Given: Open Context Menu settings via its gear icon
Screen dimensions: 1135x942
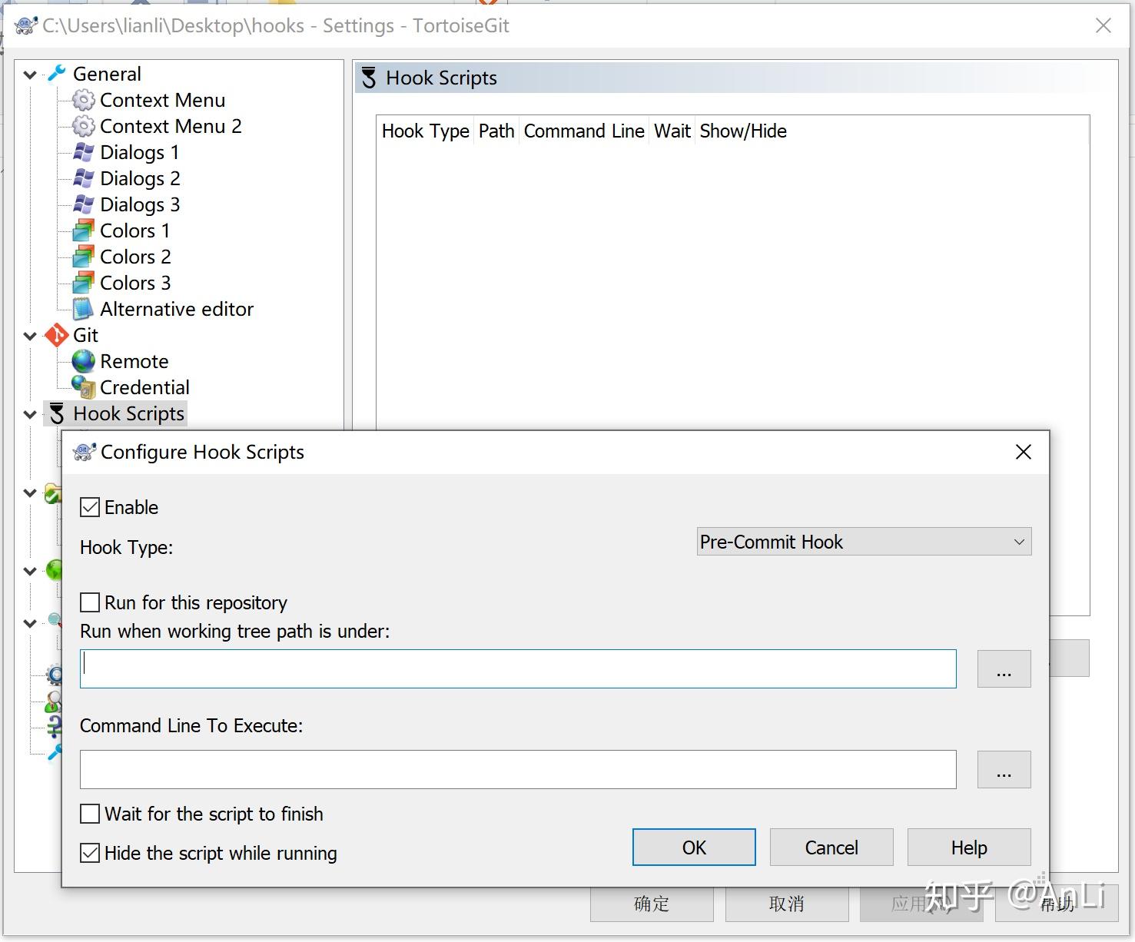Looking at the screenshot, I should (x=83, y=101).
